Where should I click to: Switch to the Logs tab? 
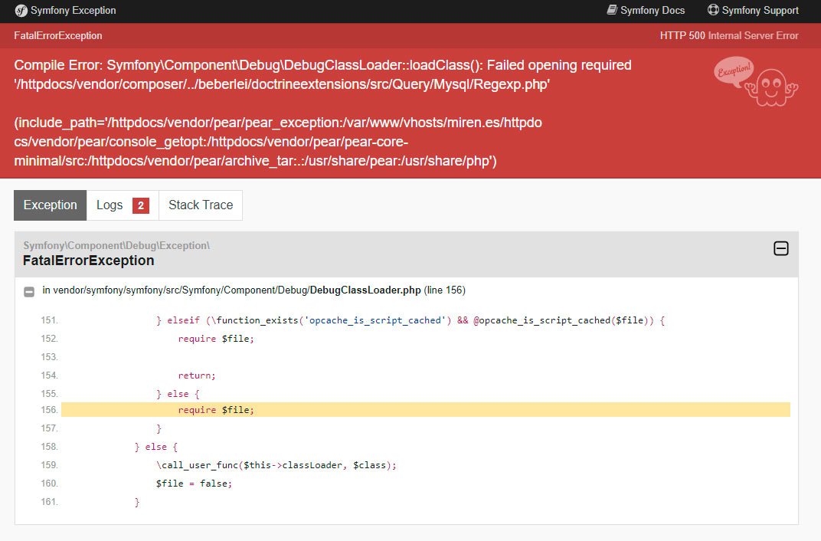[123, 205]
